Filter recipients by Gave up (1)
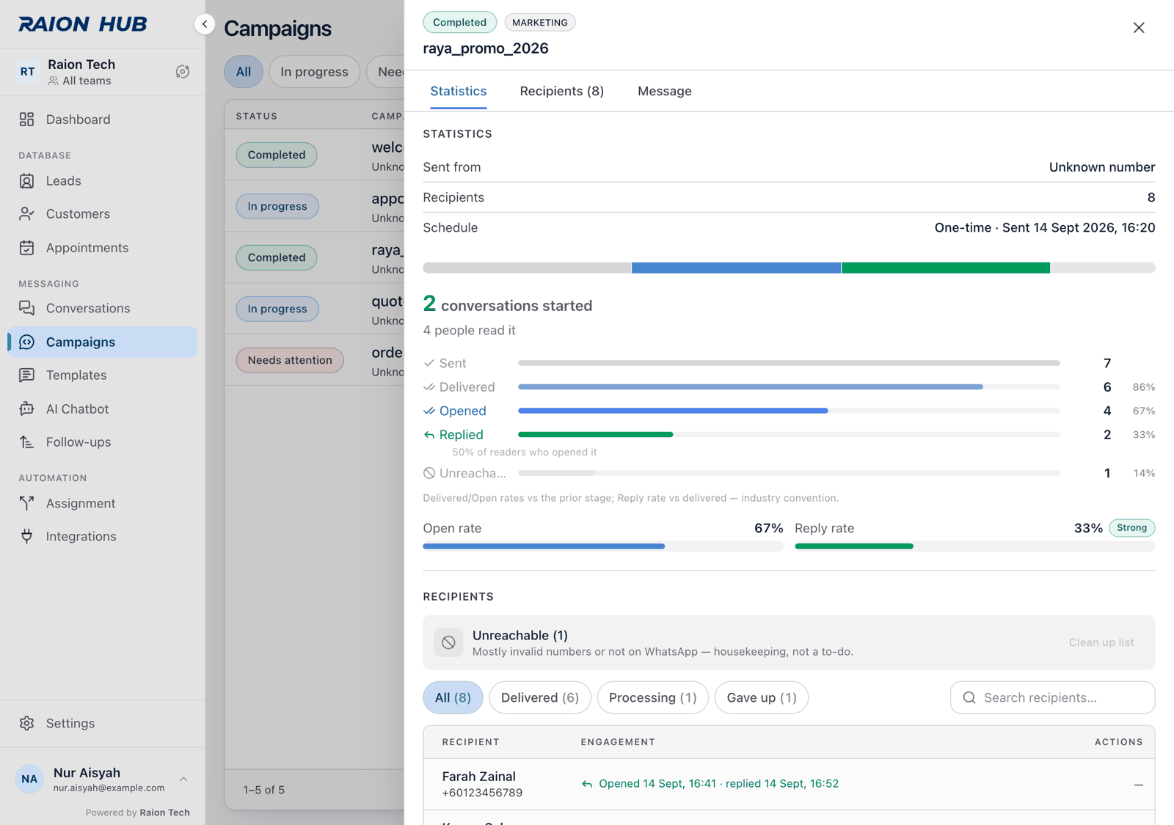This screenshot has height=825, width=1174. click(762, 697)
